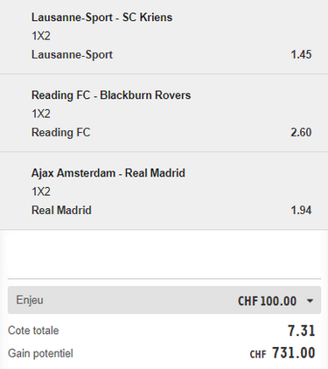Click the 1X2 label under Lausanne-Sport match

point(41,36)
